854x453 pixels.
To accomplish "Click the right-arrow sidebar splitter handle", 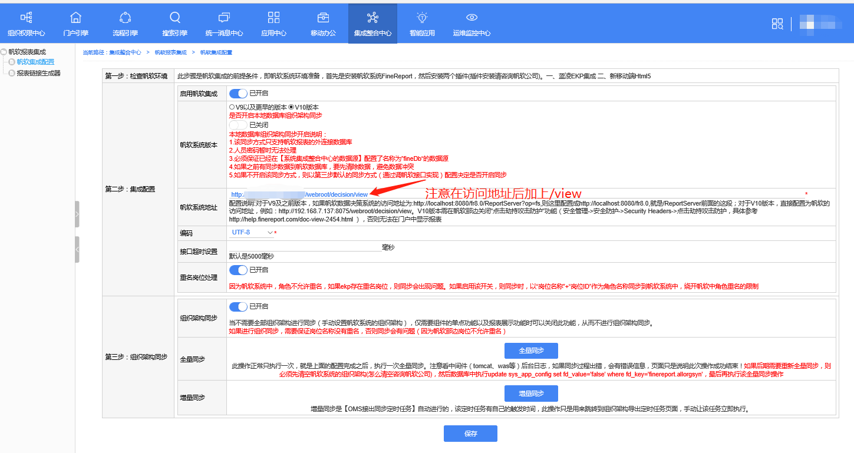I will [77, 214].
